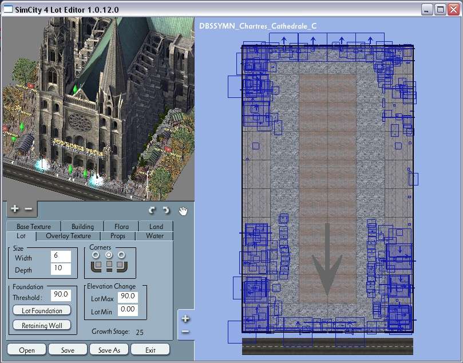Click the "Elevation Change" group label
Viewport: 463px width, 363px height.
pyautogui.click(x=112, y=286)
